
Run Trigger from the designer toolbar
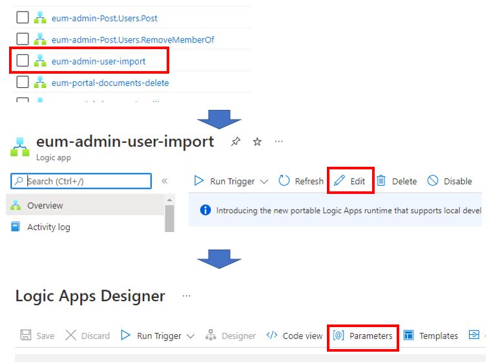click(151, 335)
